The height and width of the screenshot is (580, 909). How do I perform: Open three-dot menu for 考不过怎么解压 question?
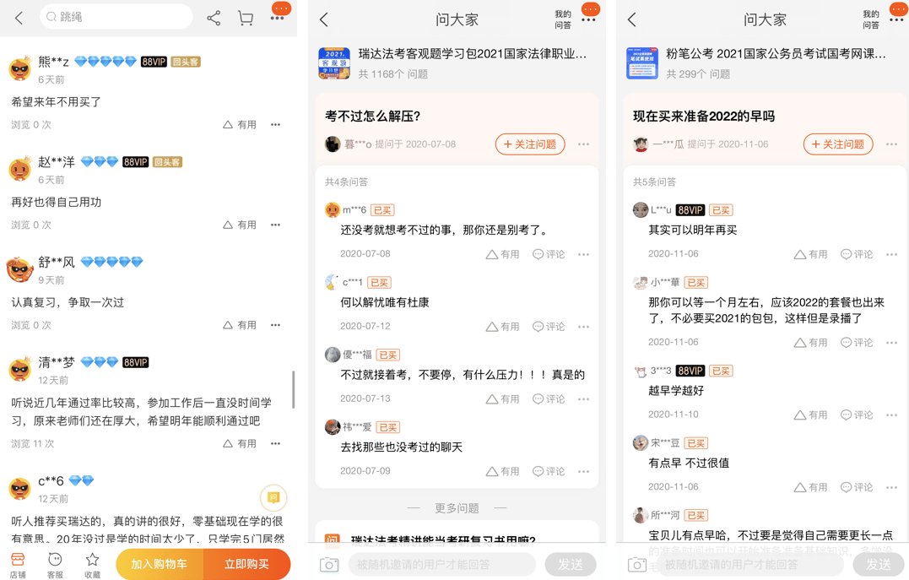tap(583, 144)
